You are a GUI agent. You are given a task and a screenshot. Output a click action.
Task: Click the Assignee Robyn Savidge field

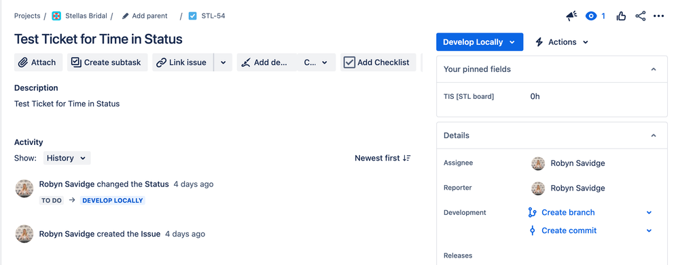[567, 163]
